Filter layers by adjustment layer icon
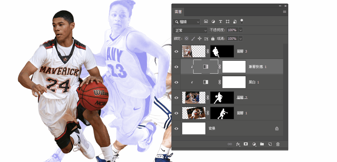The height and width of the screenshot is (162, 337). [213, 21]
